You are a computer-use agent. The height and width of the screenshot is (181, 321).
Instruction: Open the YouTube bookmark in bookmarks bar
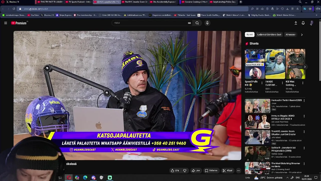[x=33, y=15]
